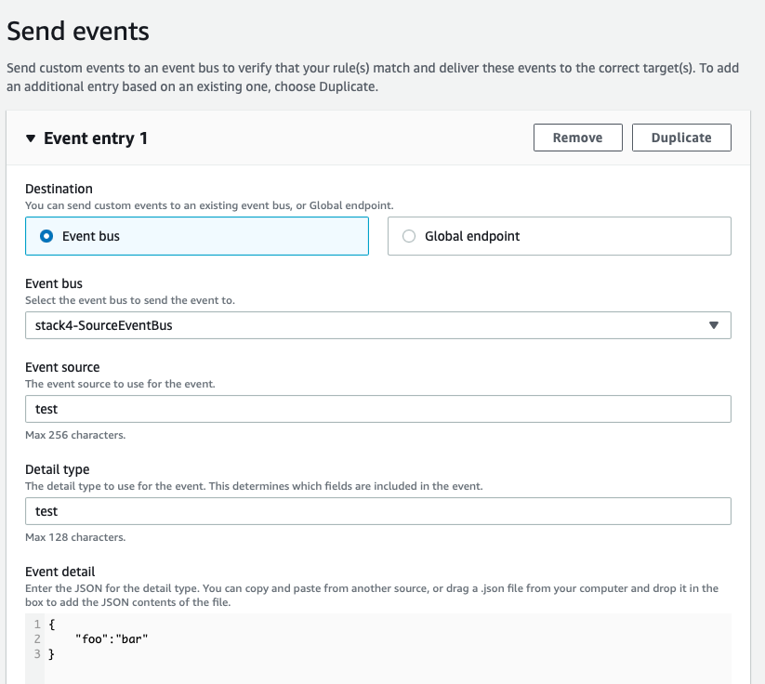Focus the Detail type input box

pyautogui.click(x=377, y=511)
